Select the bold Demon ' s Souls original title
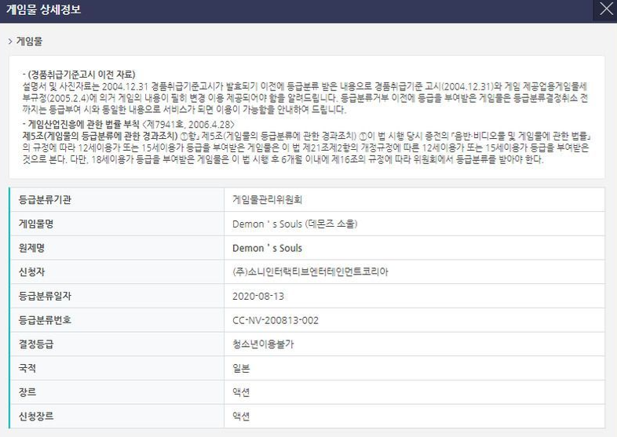Viewport: 617px width, 437px height. [x=267, y=248]
